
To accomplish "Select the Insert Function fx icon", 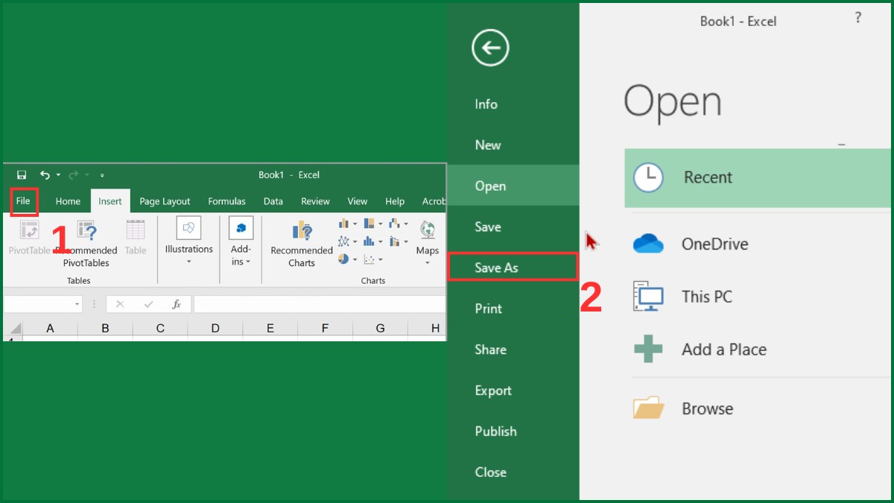I will point(177,303).
